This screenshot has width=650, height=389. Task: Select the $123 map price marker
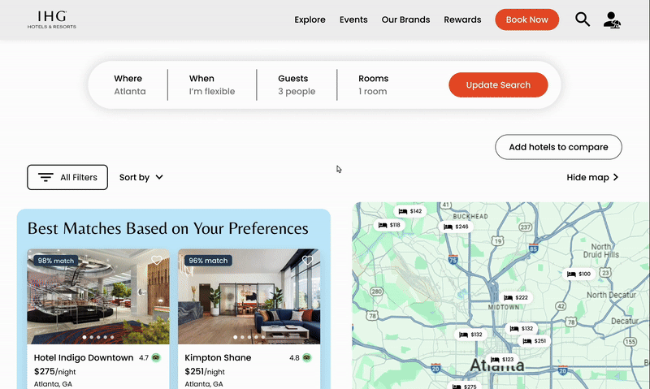pyautogui.click(x=502, y=360)
